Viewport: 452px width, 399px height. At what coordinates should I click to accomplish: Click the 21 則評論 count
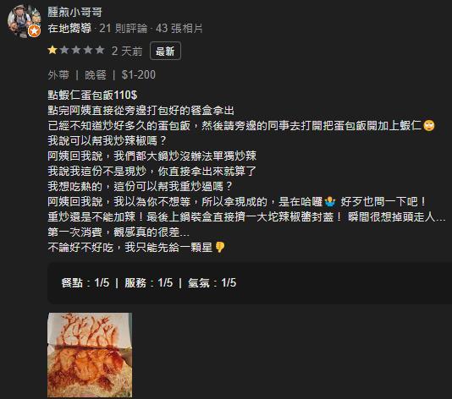click(x=124, y=28)
